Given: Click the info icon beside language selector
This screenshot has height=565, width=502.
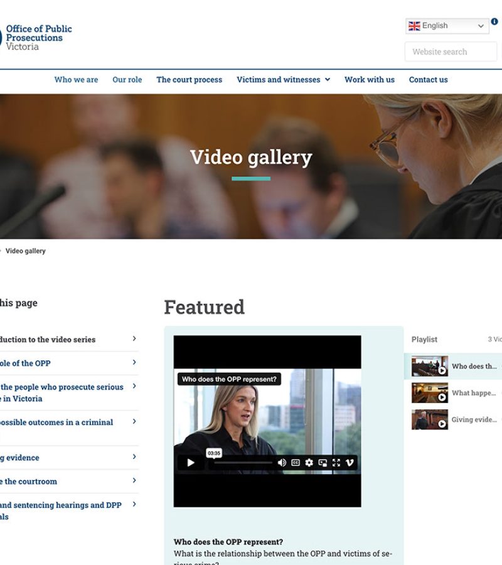Looking at the screenshot, I should 494,21.
